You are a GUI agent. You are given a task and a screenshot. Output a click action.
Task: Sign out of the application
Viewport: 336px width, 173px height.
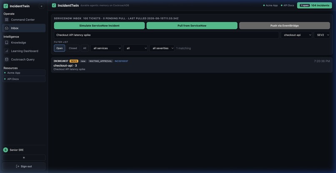click(x=24, y=166)
